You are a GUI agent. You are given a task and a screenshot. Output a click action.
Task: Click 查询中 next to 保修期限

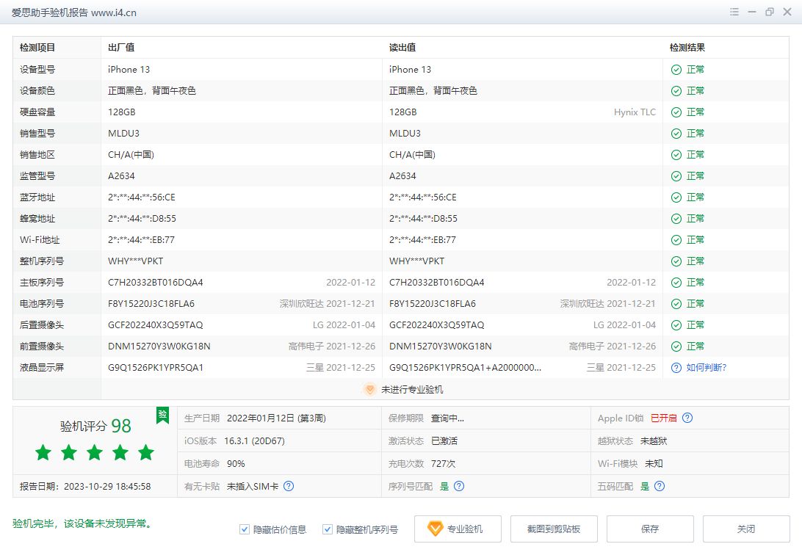(x=446, y=418)
